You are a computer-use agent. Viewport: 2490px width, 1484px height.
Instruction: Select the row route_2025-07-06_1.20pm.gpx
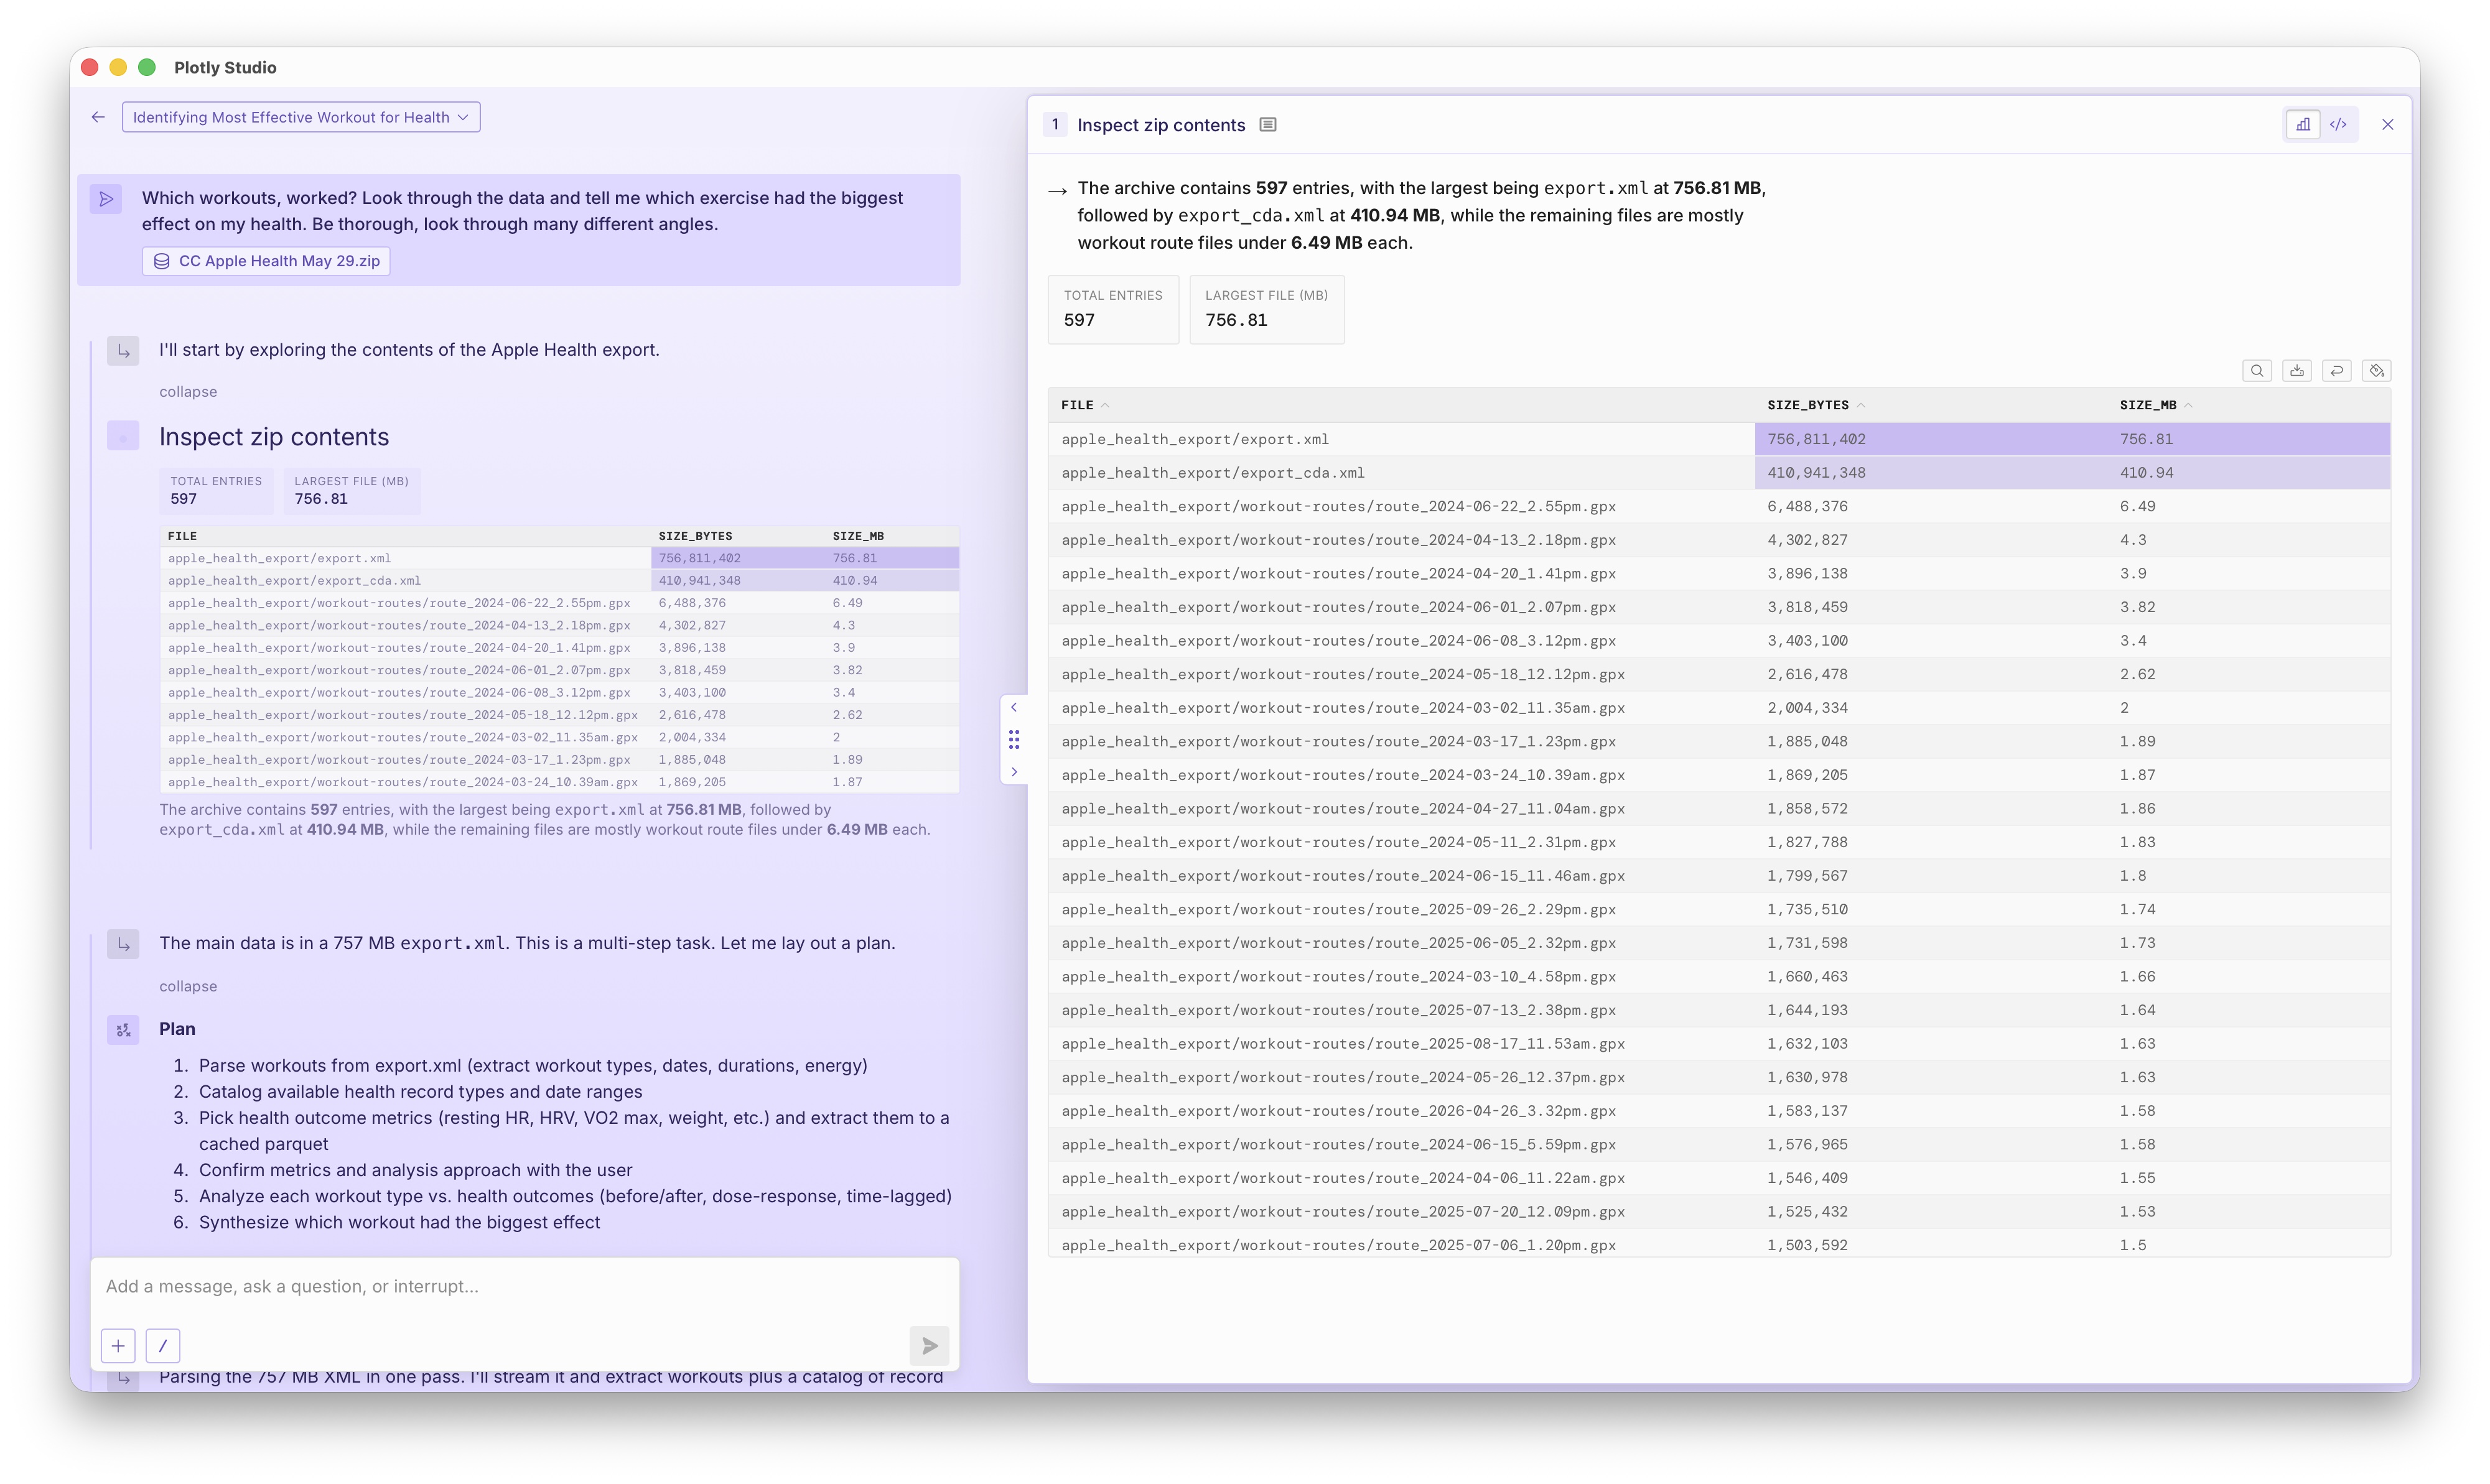click(1718, 1245)
